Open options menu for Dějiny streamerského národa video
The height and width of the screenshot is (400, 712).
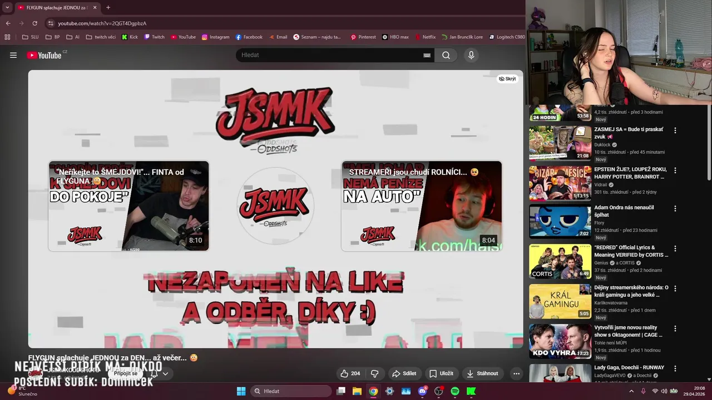pyautogui.click(x=675, y=289)
